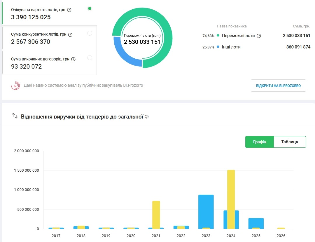Click the value 93 320 072
This screenshot has width=315, height=242.
[x=26, y=67]
